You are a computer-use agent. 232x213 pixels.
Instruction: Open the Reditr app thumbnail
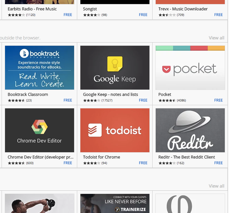[x=190, y=130]
